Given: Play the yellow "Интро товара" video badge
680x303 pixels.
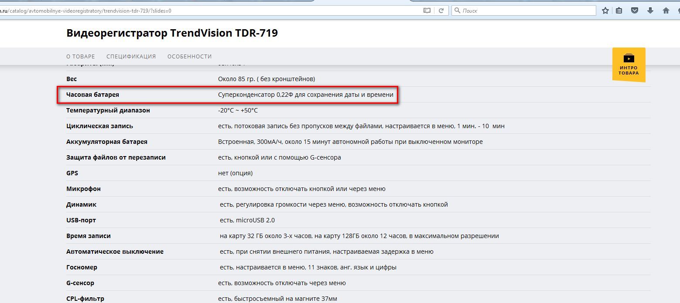Looking at the screenshot, I should tap(629, 64).
